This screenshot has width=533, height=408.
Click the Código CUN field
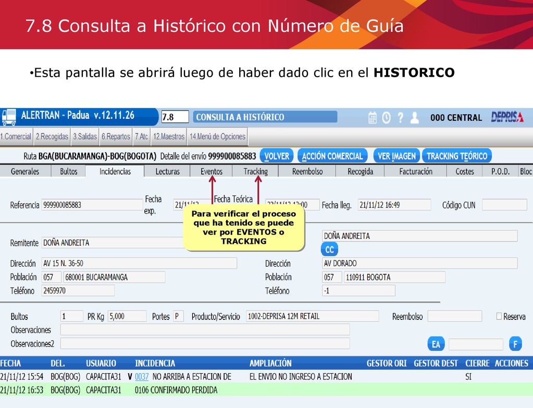pyautogui.click(x=504, y=205)
